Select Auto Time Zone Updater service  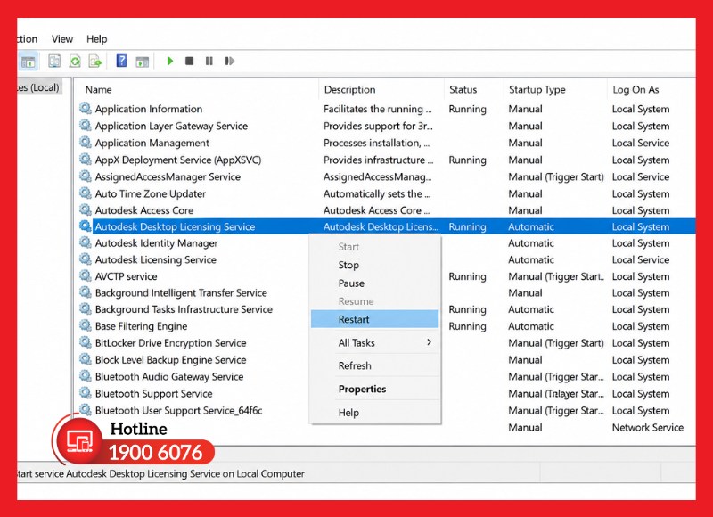pos(387,193)
